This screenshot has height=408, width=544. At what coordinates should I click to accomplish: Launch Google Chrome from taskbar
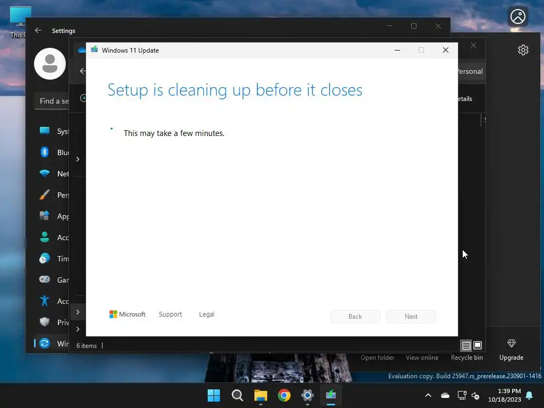[284, 395]
